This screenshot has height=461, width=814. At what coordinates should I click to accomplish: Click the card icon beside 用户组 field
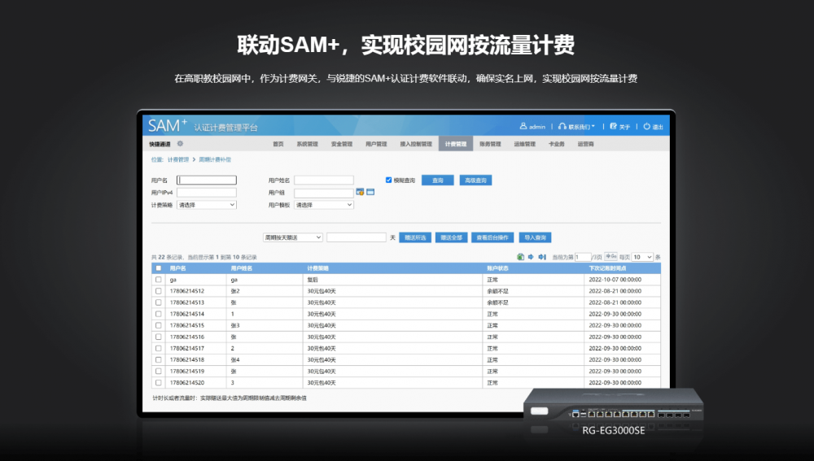tap(370, 192)
